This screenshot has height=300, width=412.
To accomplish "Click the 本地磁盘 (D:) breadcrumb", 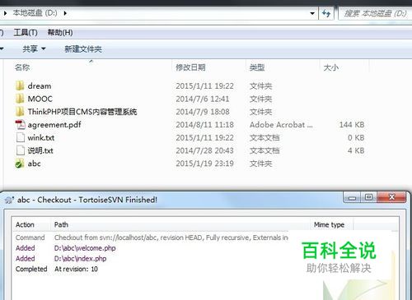I will 35,13.
